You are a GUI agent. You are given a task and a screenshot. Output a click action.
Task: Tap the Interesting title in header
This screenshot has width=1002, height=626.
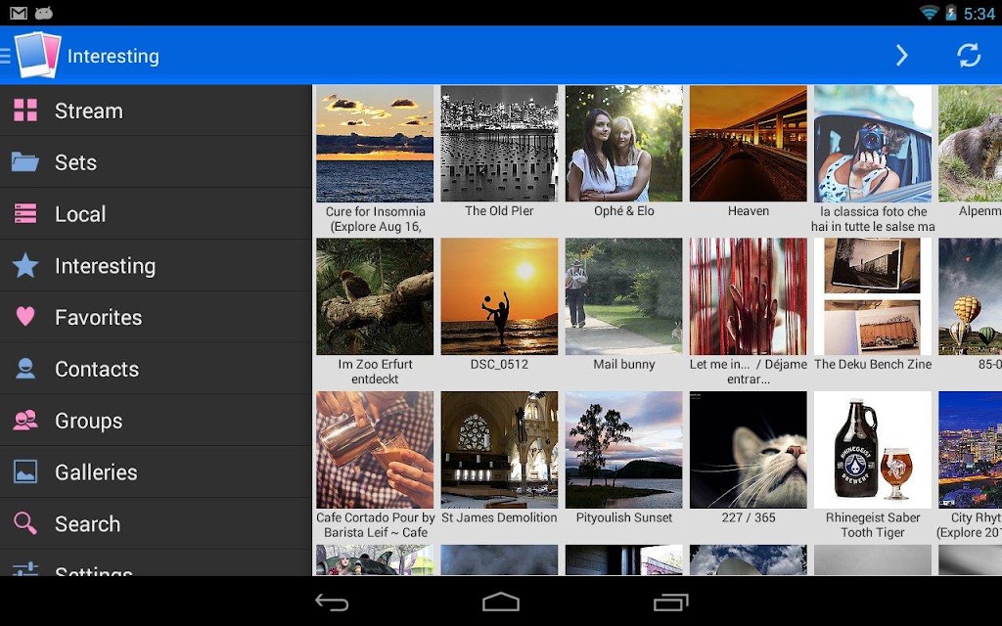pos(114,56)
